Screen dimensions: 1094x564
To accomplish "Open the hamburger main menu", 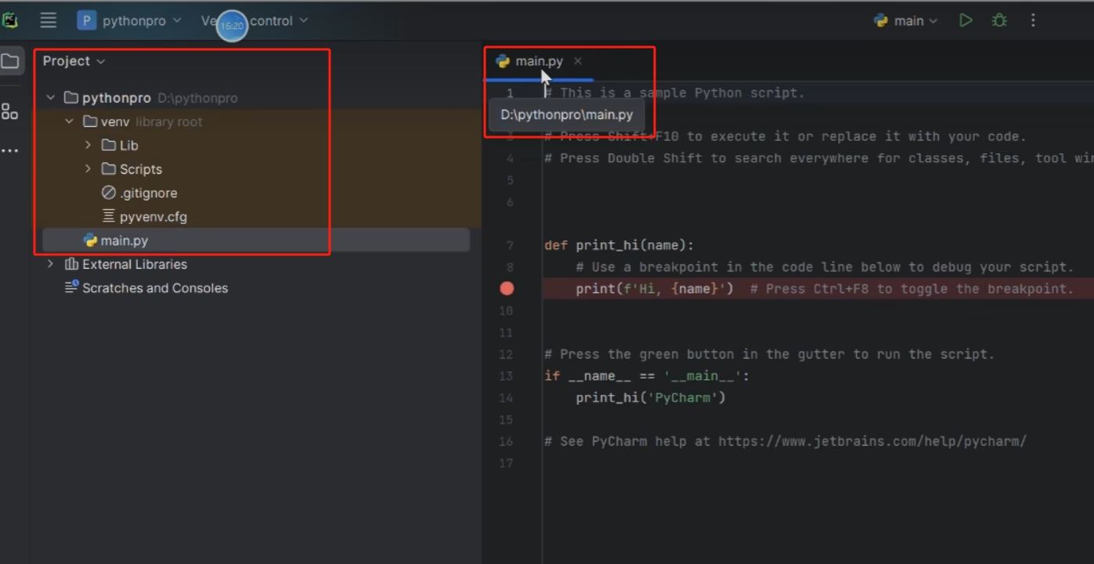I will tap(49, 21).
